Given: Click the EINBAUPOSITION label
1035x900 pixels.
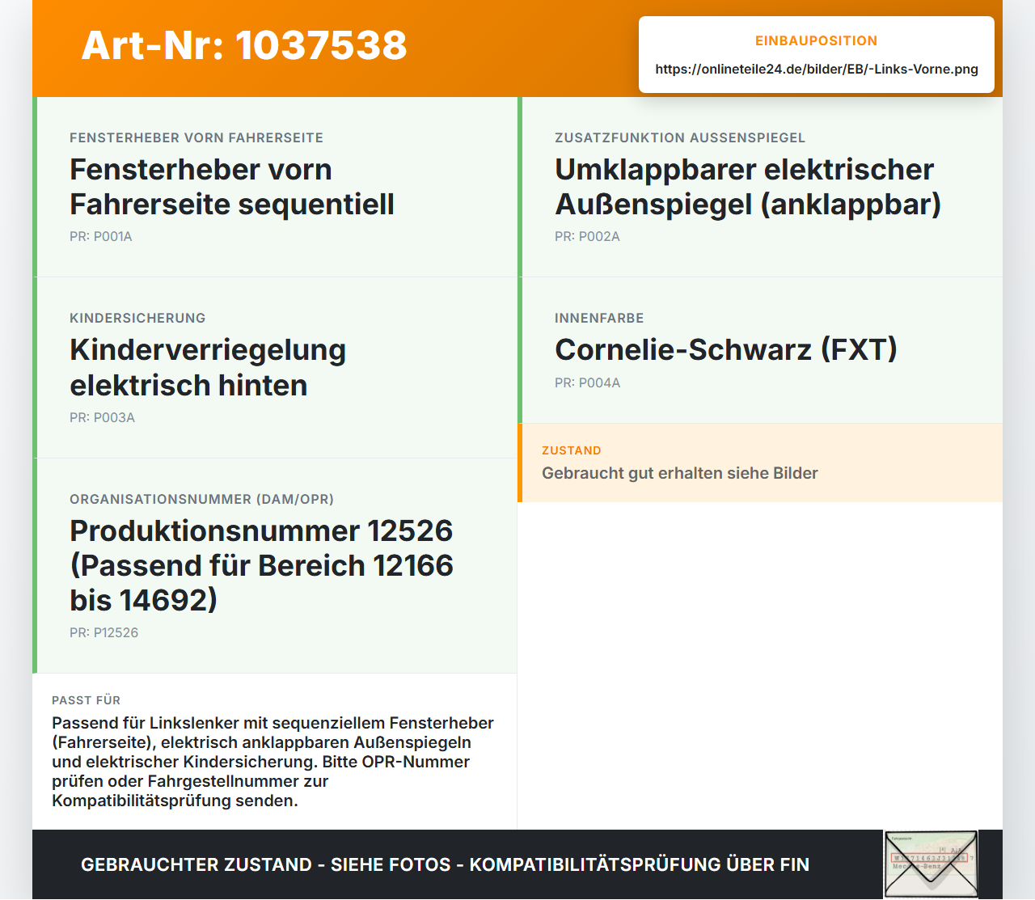Looking at the screenshot, I should coord(817,41).
